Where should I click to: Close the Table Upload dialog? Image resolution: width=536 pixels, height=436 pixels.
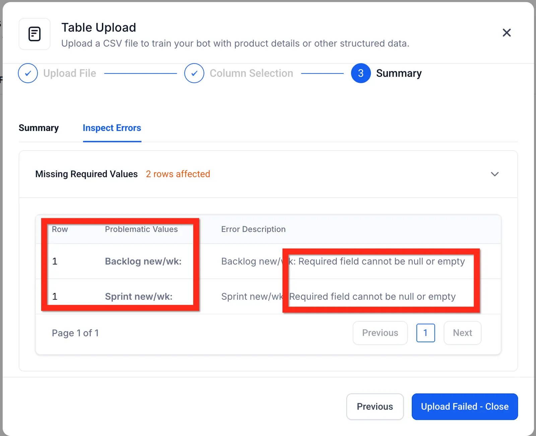507,33
